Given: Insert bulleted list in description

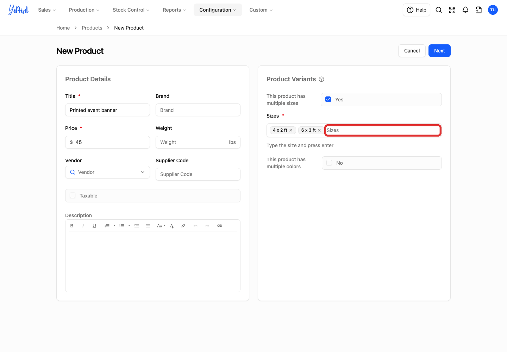Looking at the screenshot, I should click(x=122, y=226).
